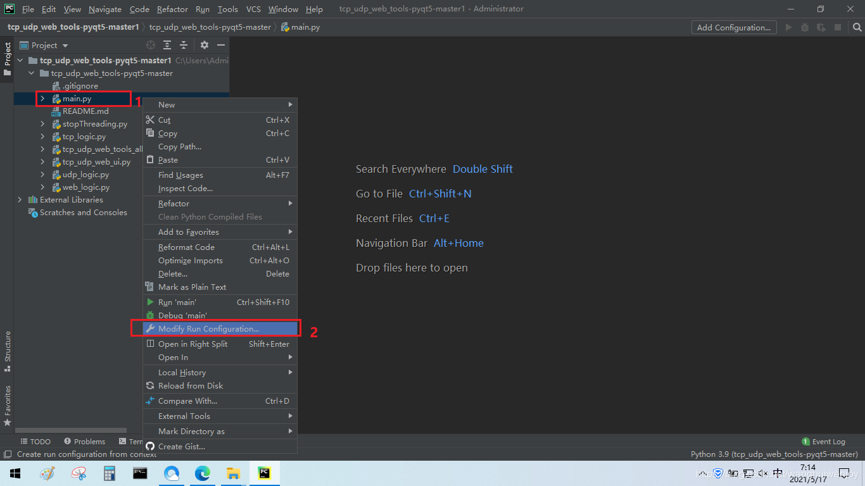
Task: Open Project panel settings gear
Action: (204, 45)
